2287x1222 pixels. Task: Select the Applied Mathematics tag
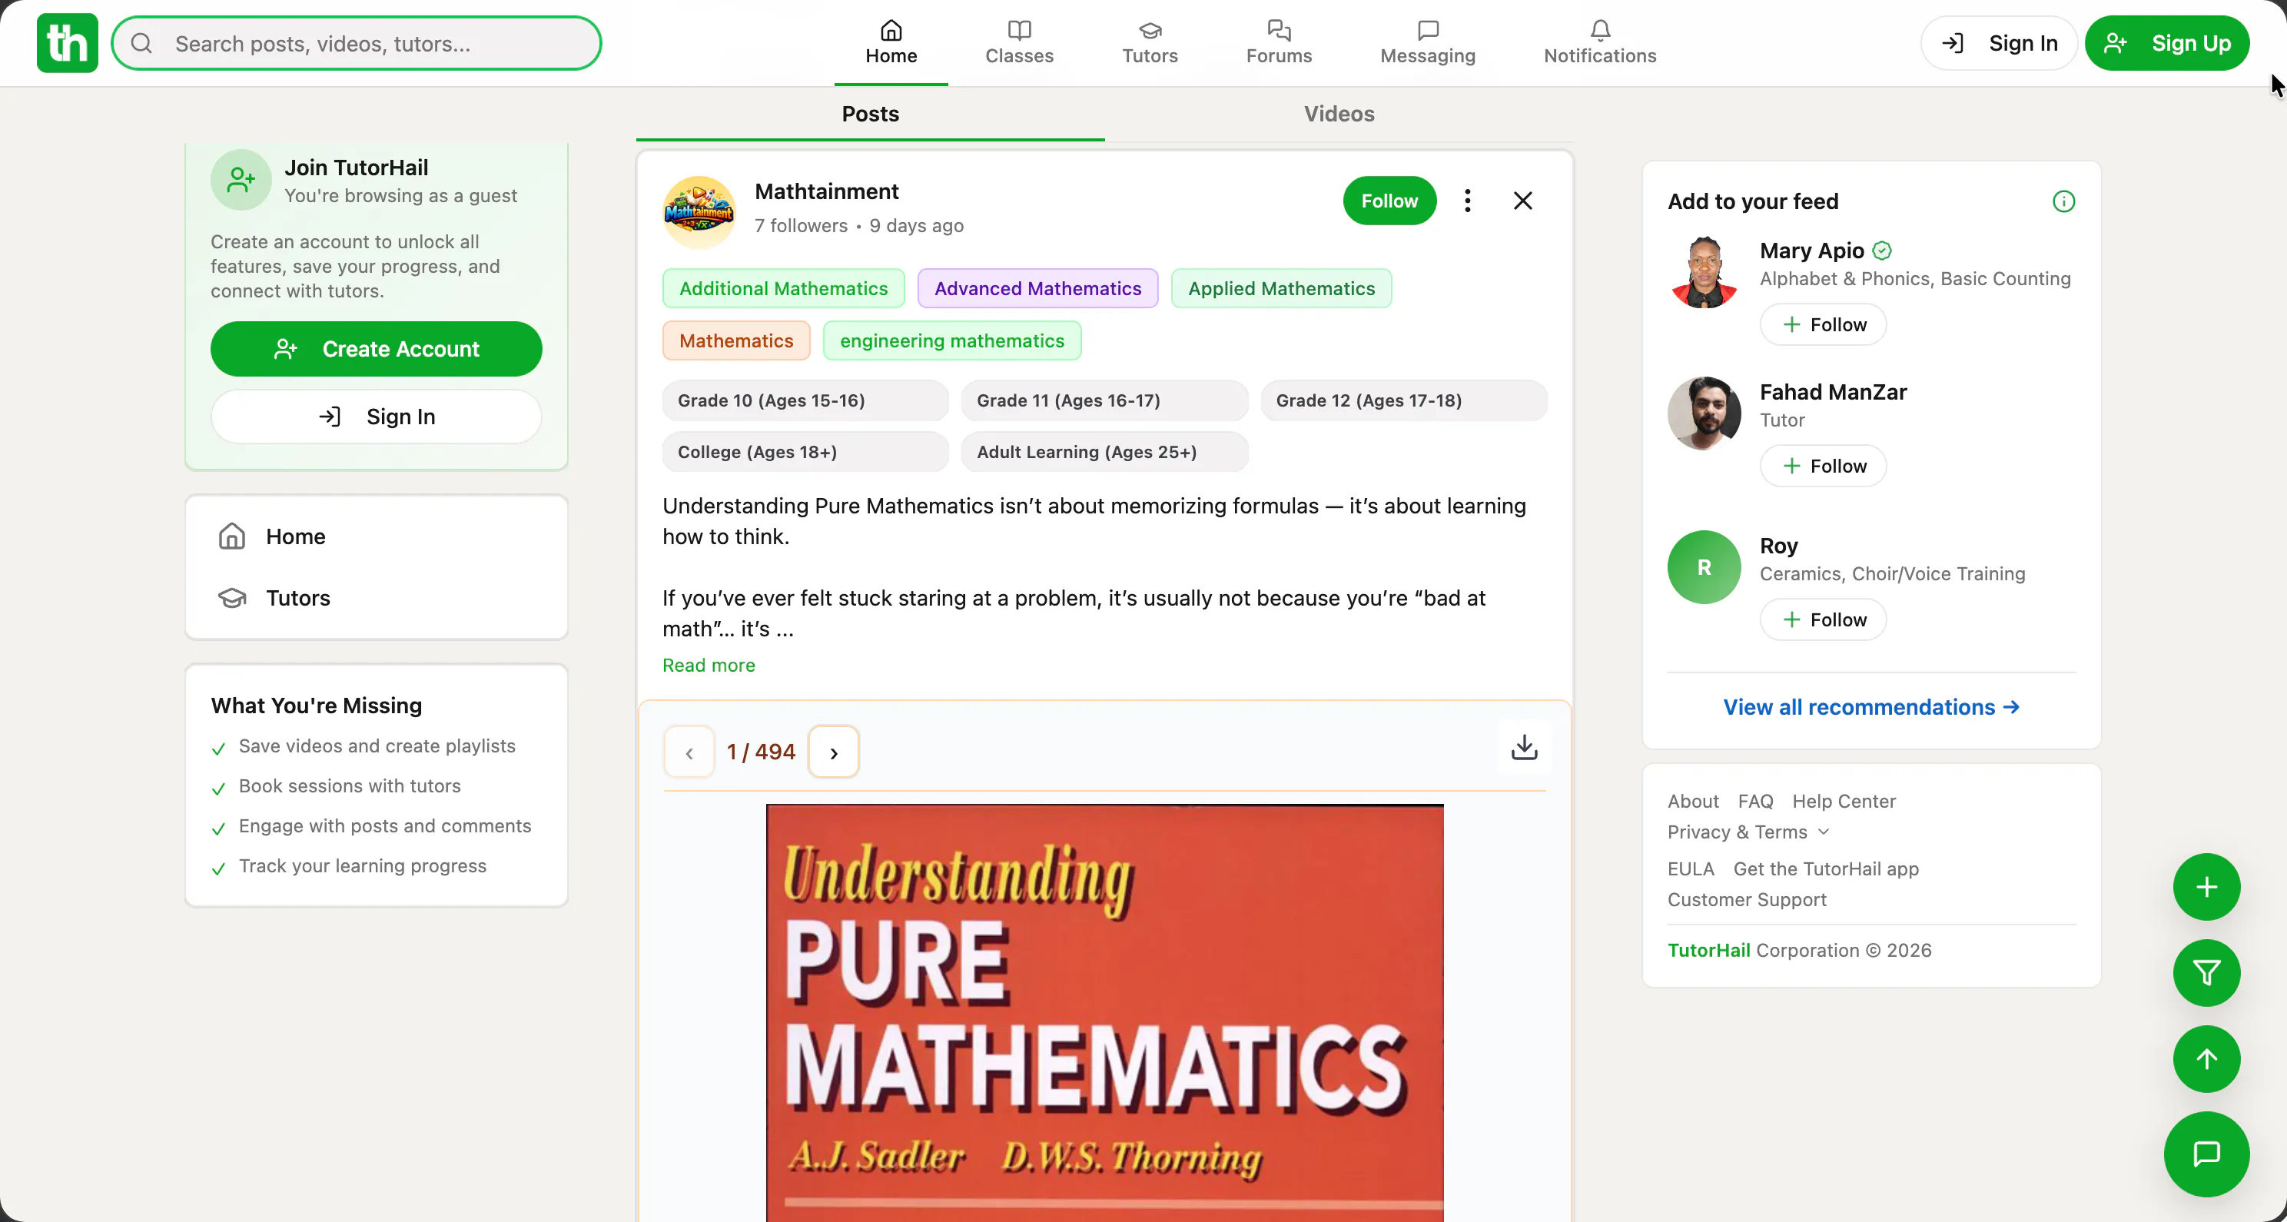tap(1281, 289)
